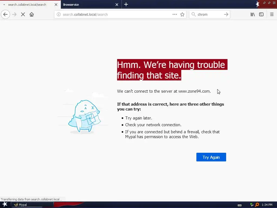Click the www.zone94.com error message line
Viewport: 277px width, 208px height.
(x=164, y=91)
